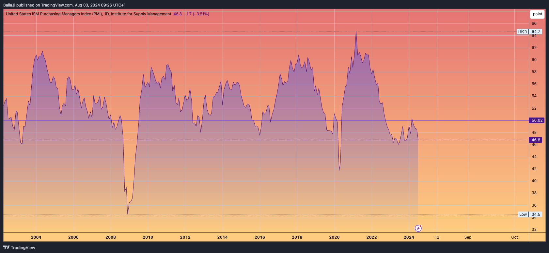
Task: Click the 48 value on the price axis
Action: tap(534, 133)
